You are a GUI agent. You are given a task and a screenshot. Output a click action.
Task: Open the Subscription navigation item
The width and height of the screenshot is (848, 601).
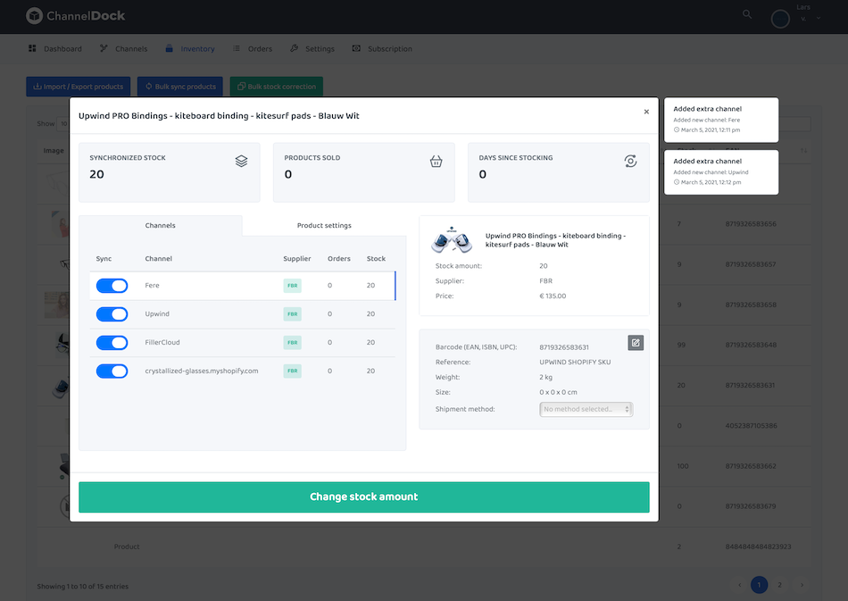pyautogui.click(x=382, y=49)
